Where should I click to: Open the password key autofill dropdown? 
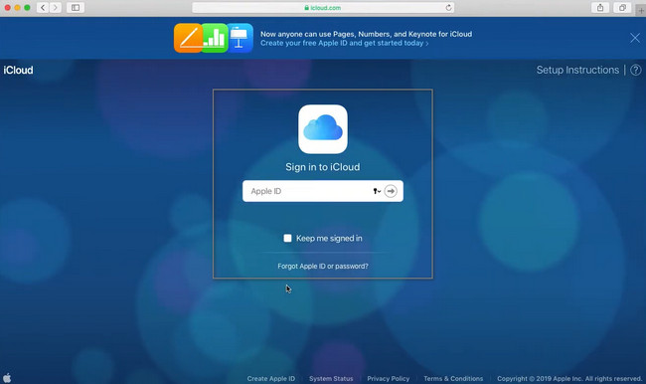point(377,191)
